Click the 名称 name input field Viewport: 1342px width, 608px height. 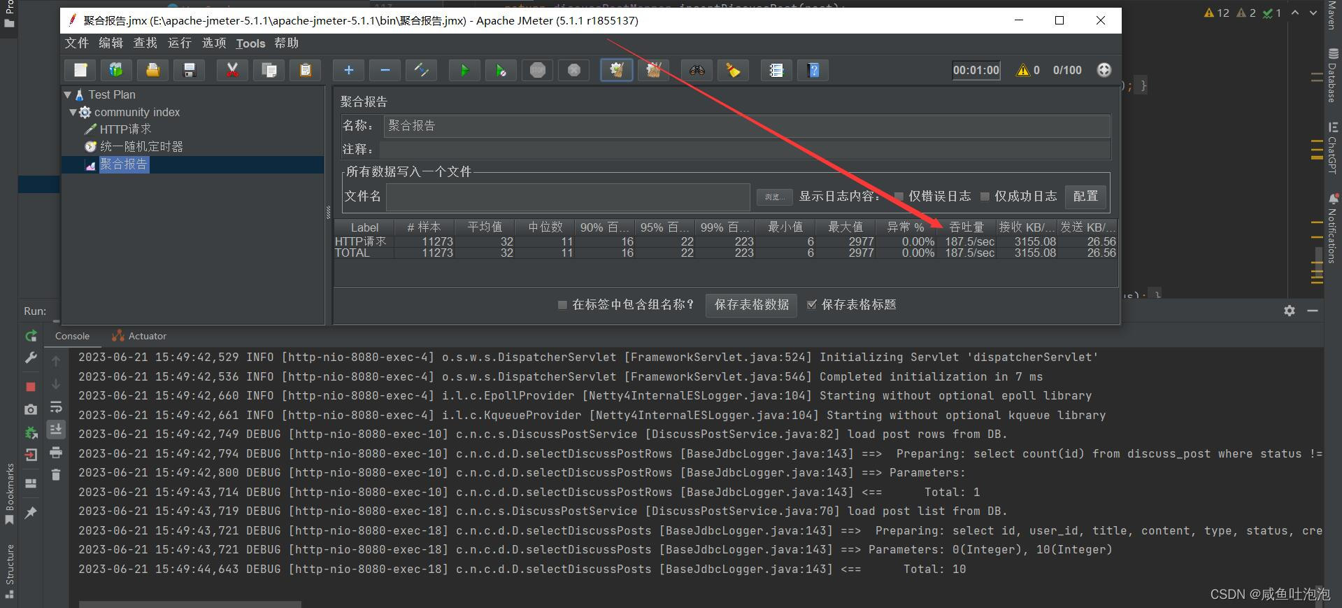[x=747, y=126]
